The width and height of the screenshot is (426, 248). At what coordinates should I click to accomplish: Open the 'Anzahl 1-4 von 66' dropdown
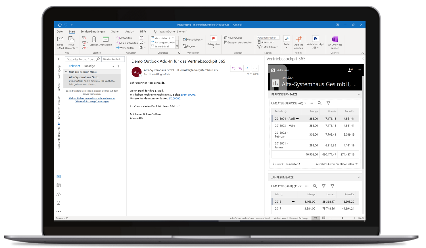337,164
